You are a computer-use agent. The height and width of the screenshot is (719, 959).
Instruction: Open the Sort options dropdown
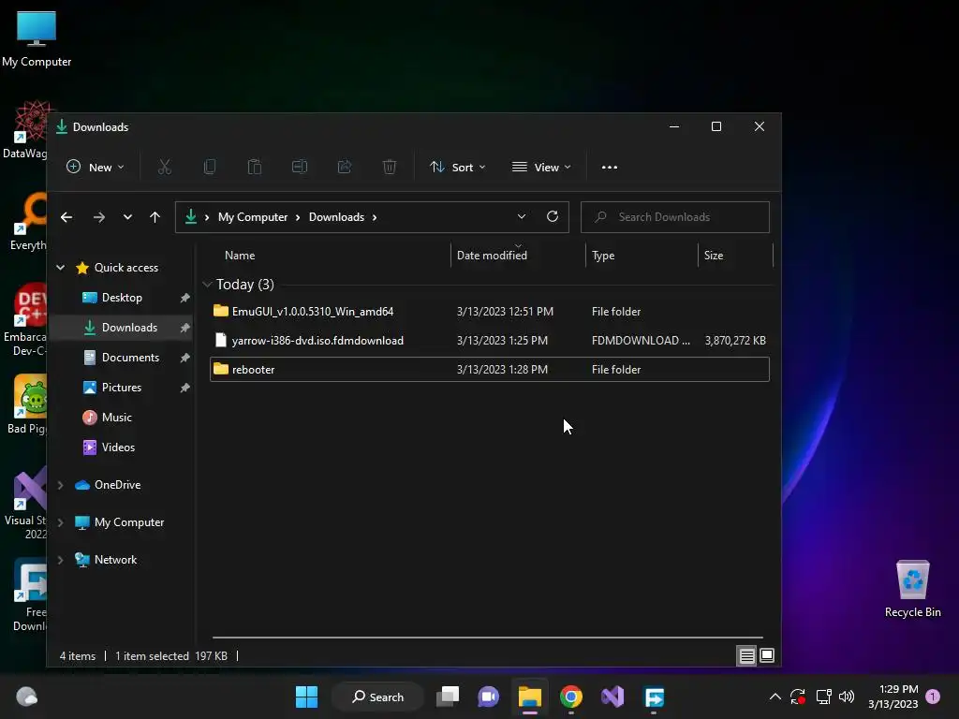pos(457,167)
